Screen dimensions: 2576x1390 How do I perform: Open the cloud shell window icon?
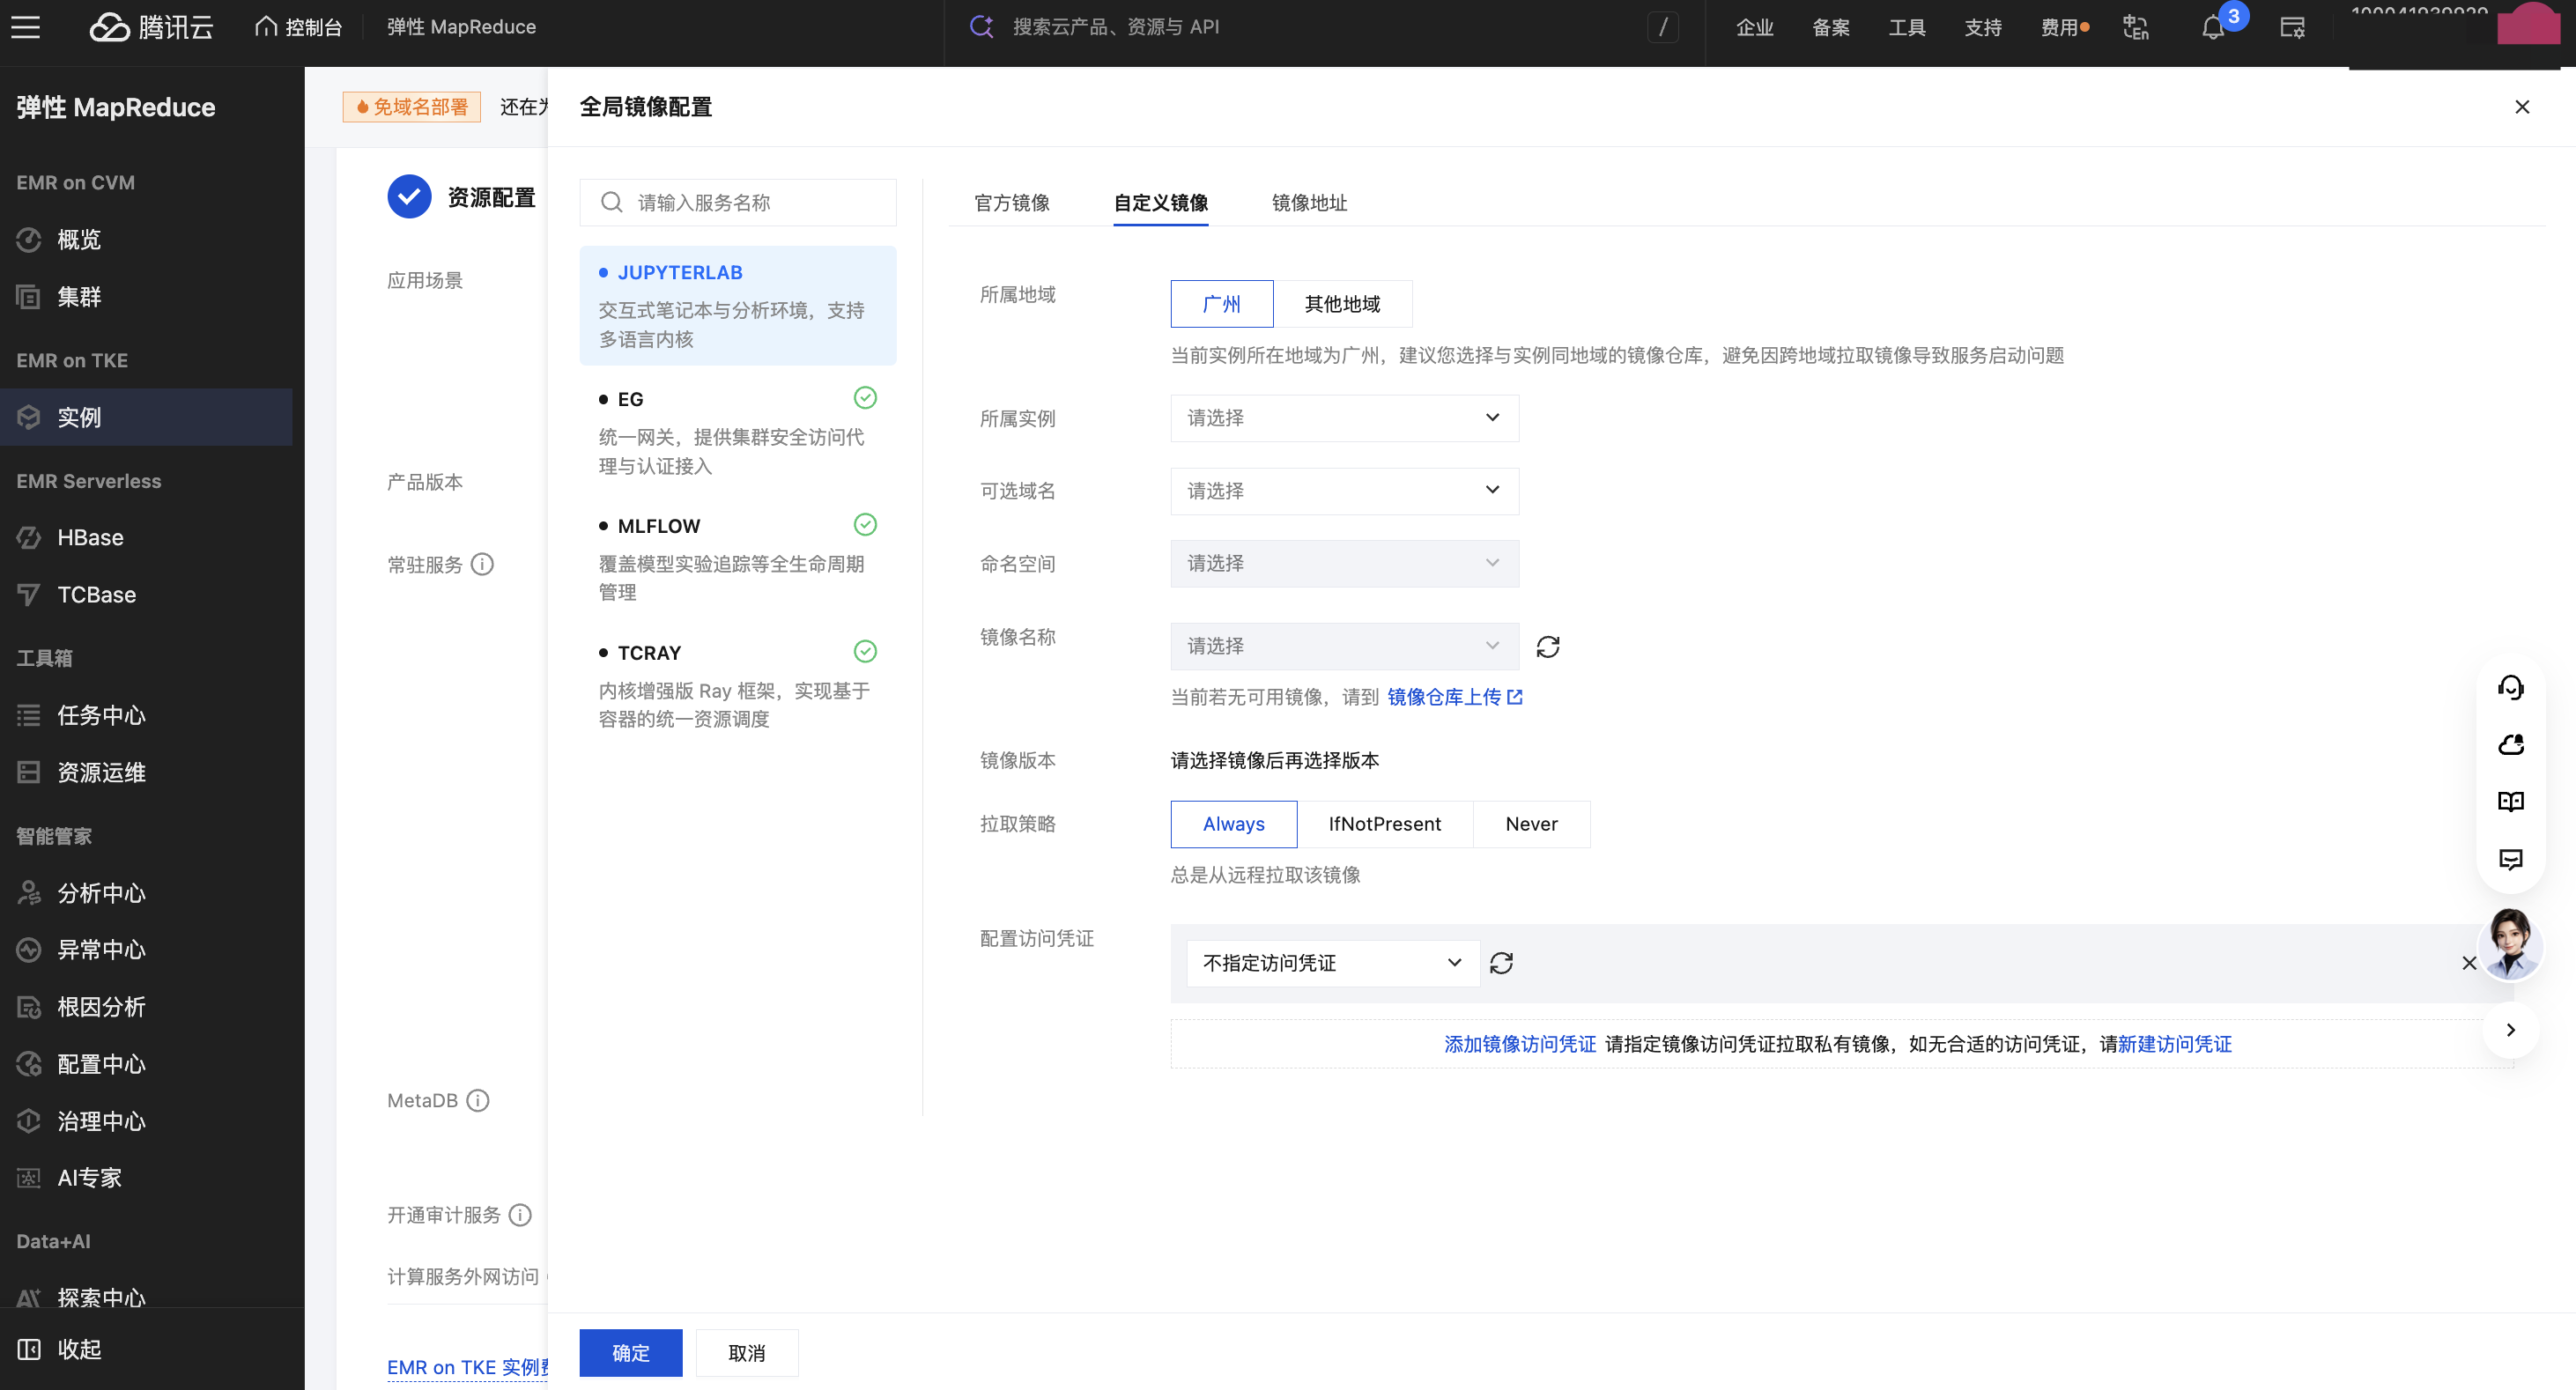pos(2292,27)
